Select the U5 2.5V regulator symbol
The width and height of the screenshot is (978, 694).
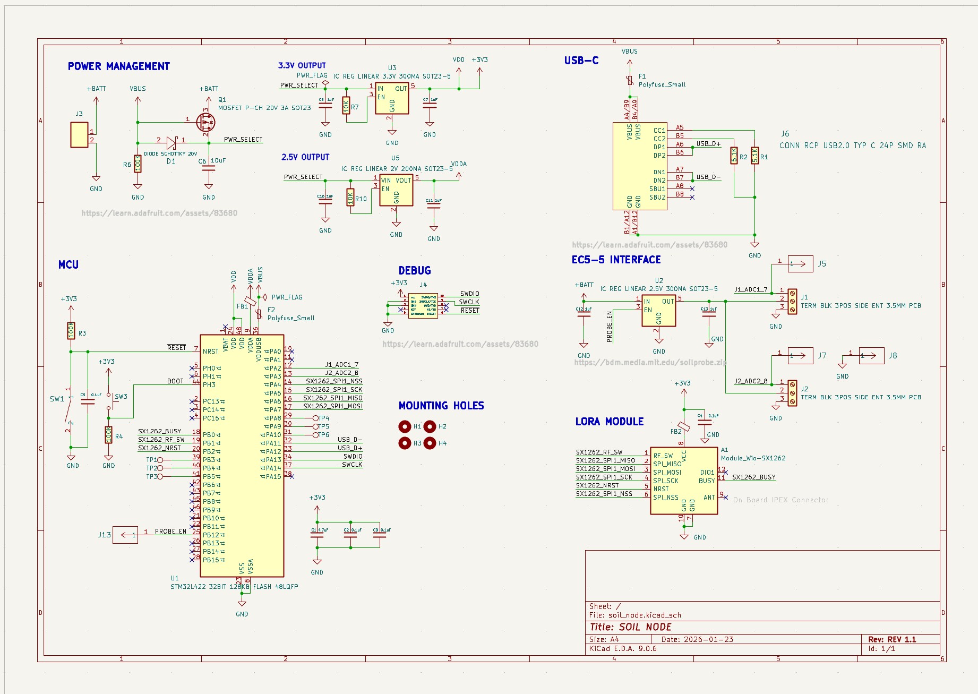396,190
